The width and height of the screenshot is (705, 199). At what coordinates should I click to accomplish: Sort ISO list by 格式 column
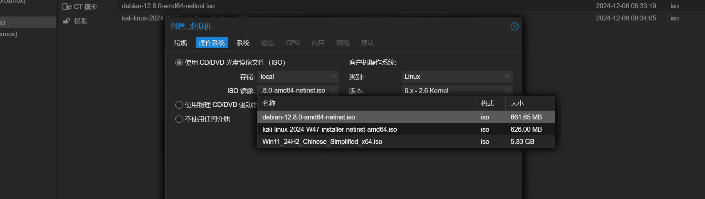coord(491,104)
